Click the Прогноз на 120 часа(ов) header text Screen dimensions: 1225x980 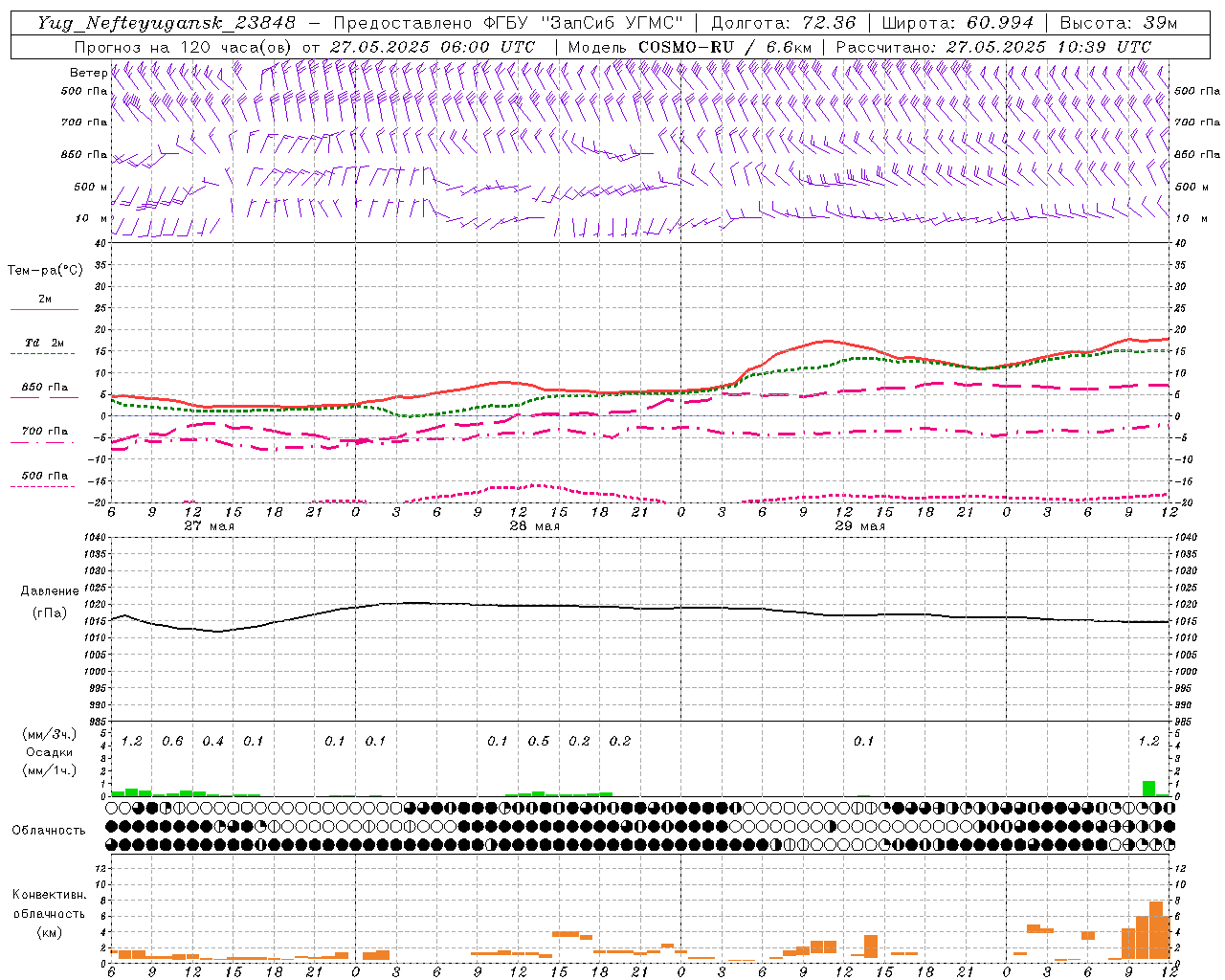(185, 47)
